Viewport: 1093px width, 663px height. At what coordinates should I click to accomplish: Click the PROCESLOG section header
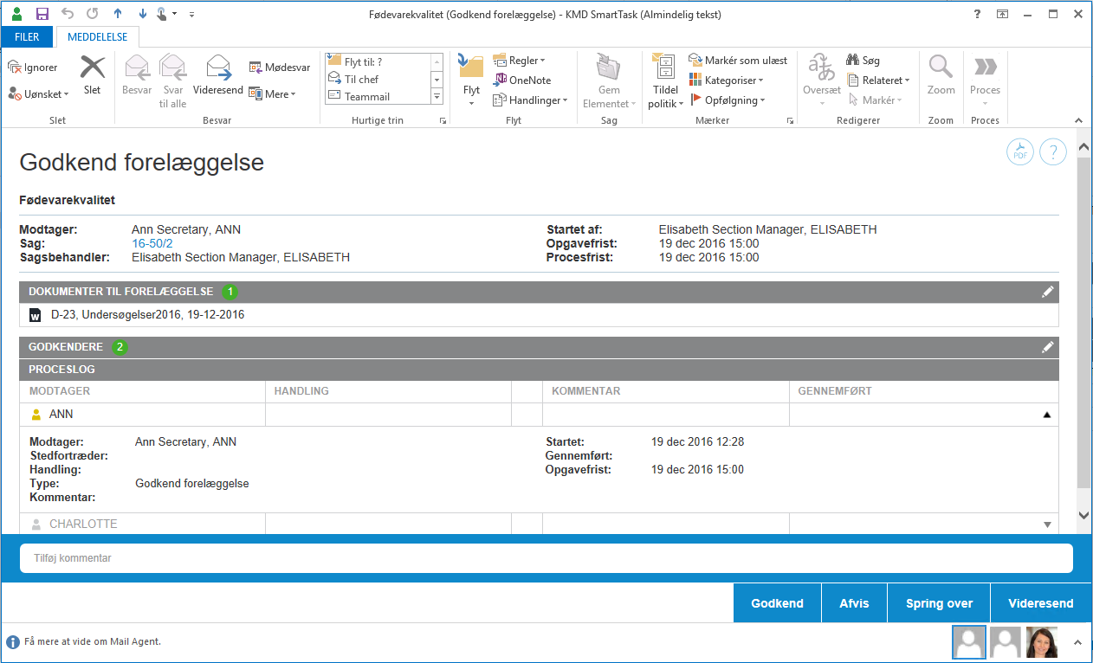(539, 370)
